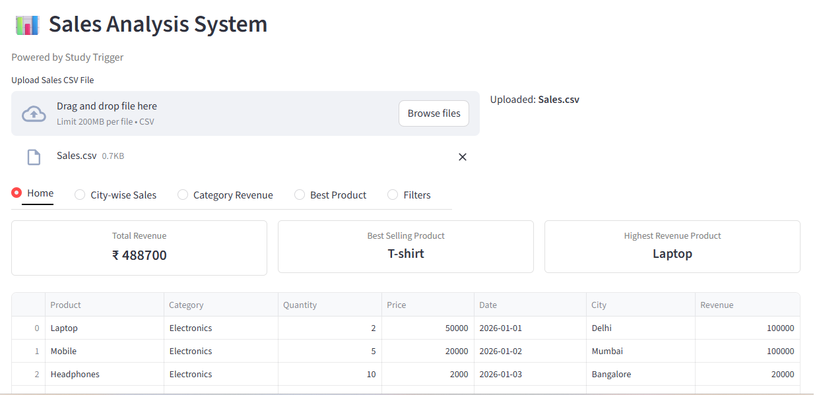Click the Mumbai cell in the City column

(x=607, y=351)
